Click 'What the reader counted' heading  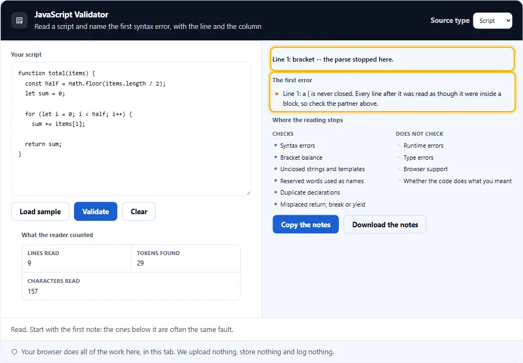(57, 235)
